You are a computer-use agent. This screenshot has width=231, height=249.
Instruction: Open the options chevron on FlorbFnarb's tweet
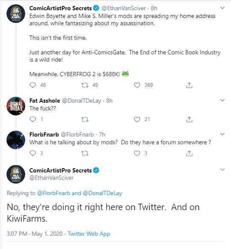pos(222,134)
